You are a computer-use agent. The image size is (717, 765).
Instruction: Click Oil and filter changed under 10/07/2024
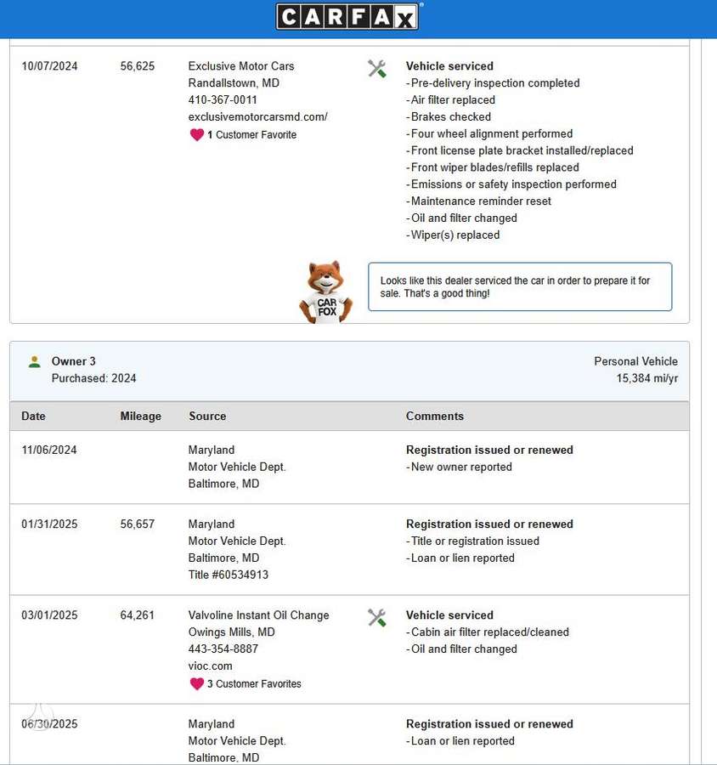(461, 218)
